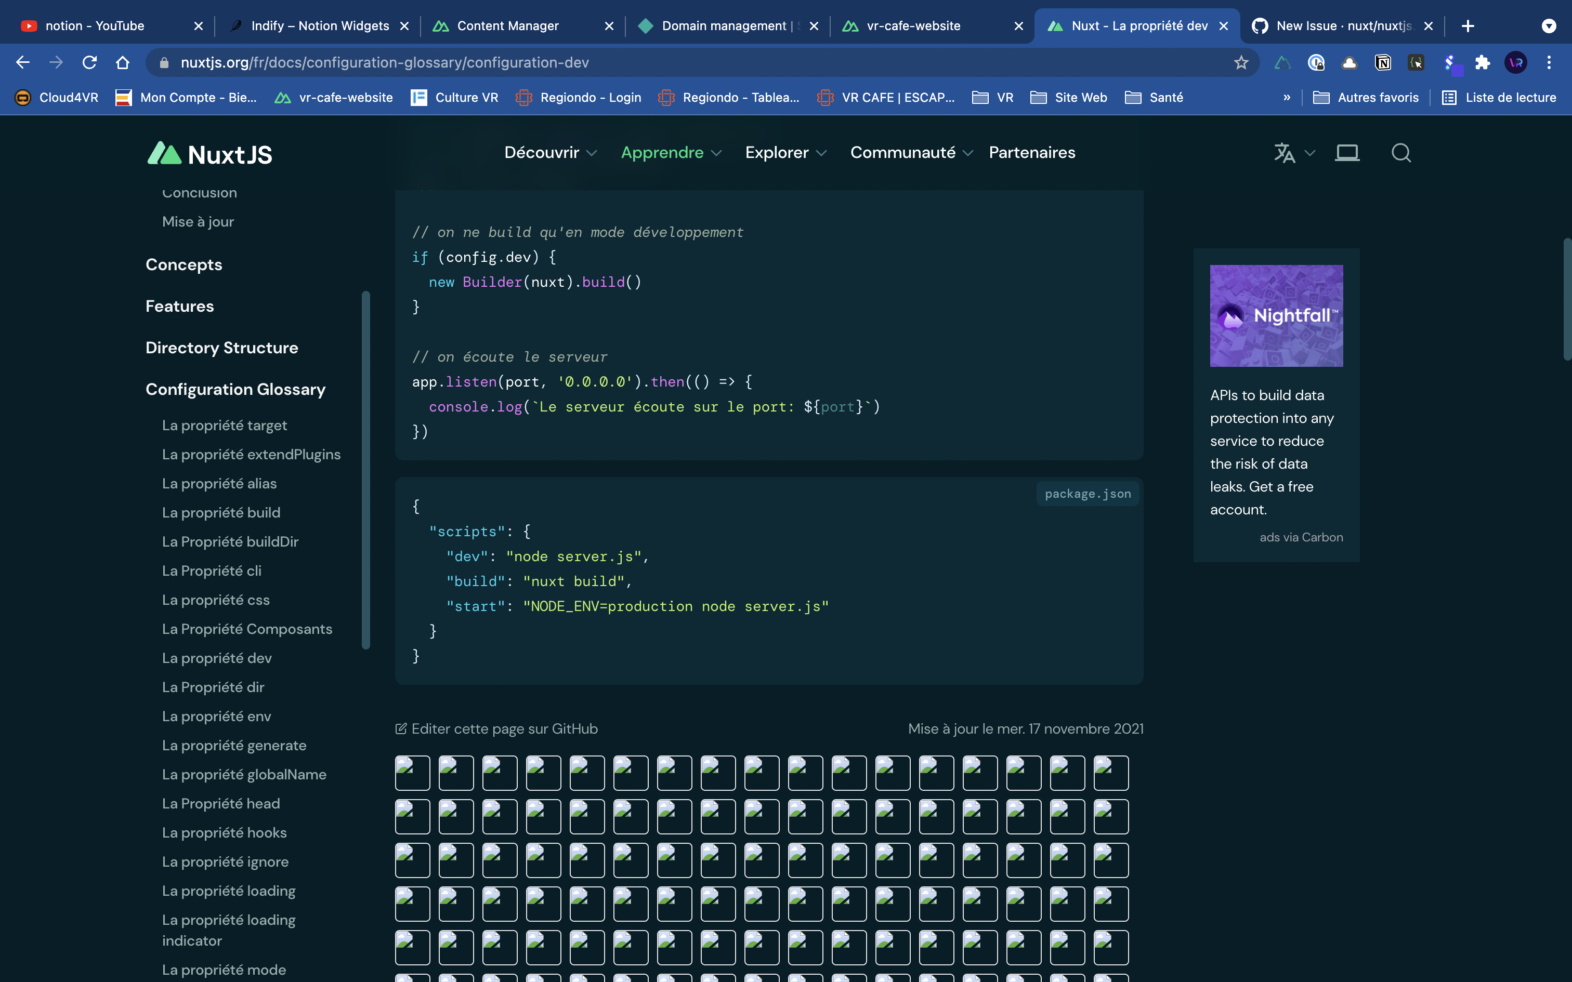Switch to Indify – Notion Widgets tab
The height and width of the screenshot is (982, 1572).
318,26
